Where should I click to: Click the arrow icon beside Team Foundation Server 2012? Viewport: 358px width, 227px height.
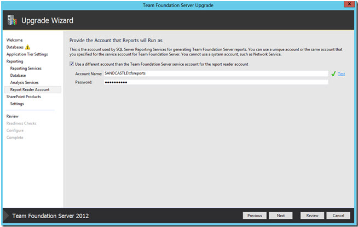[6, 216]
